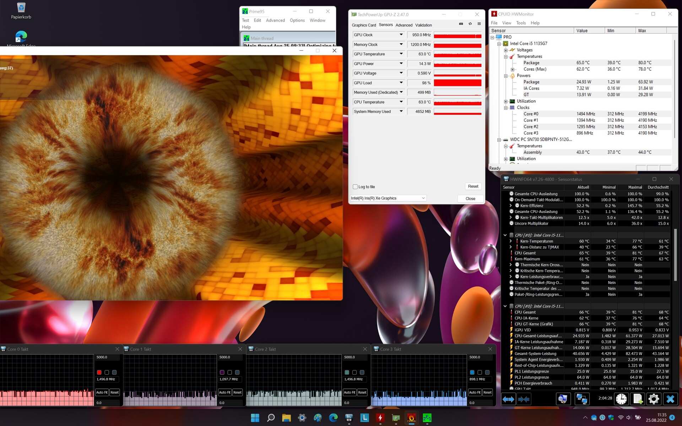Click Auto Fit in Core 1 Takt
682x426 pixels.
(224, 392)
